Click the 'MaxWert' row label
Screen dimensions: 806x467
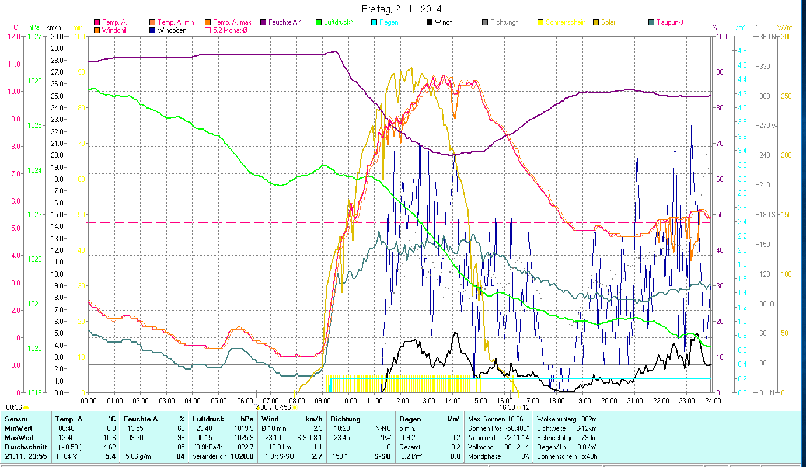pyautogui.click(x=19, y=438)
